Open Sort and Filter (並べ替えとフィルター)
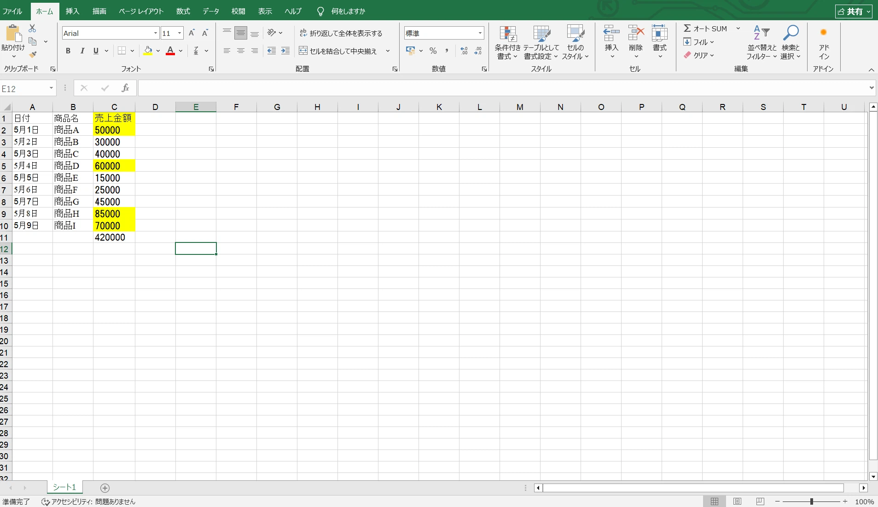Screen dimensions: 878x507 click(762, 43)
